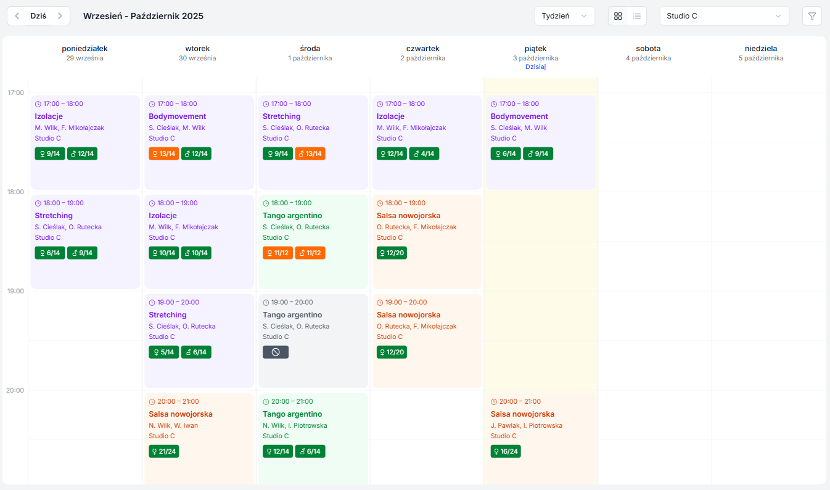The width and height of the screenshot is (830, 490).
Task: Go to previous week with left chevron
Action: (17, 16)
